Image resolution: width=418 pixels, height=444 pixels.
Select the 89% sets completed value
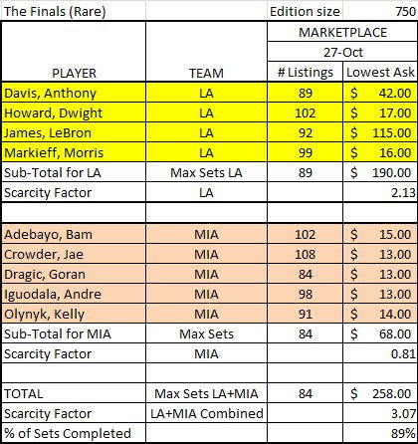coord(380,433)
